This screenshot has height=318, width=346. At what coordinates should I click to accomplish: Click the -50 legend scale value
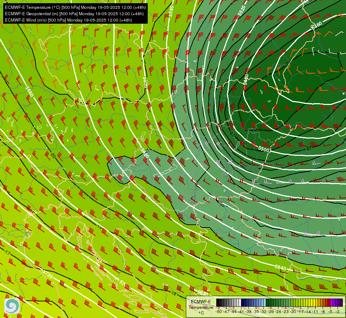pyautogui.click(x=219, y=312)
